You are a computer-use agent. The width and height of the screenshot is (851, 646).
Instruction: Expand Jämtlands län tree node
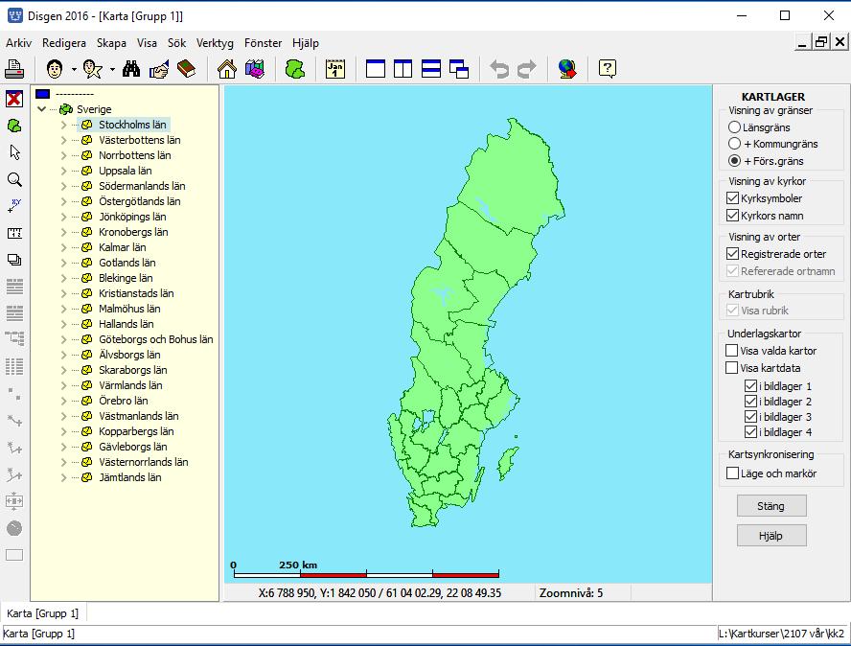(63, 477)
